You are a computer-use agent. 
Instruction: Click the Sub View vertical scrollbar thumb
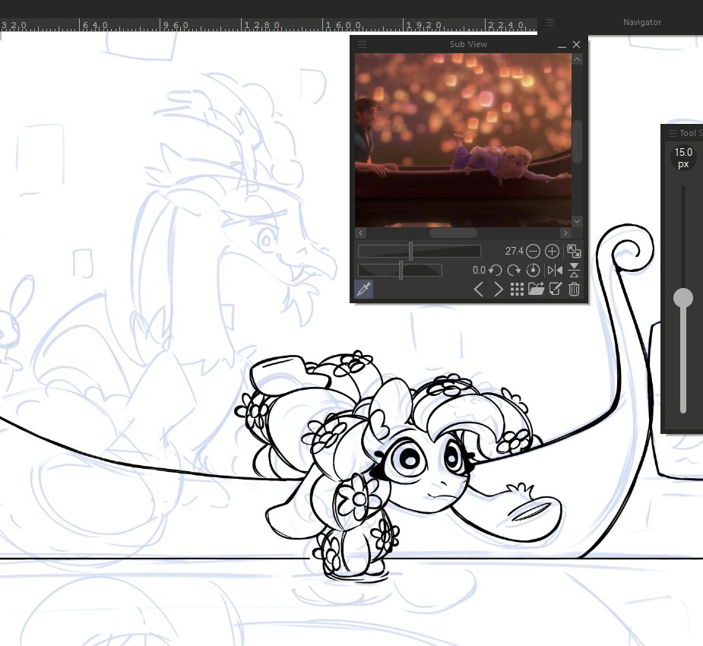578,141
